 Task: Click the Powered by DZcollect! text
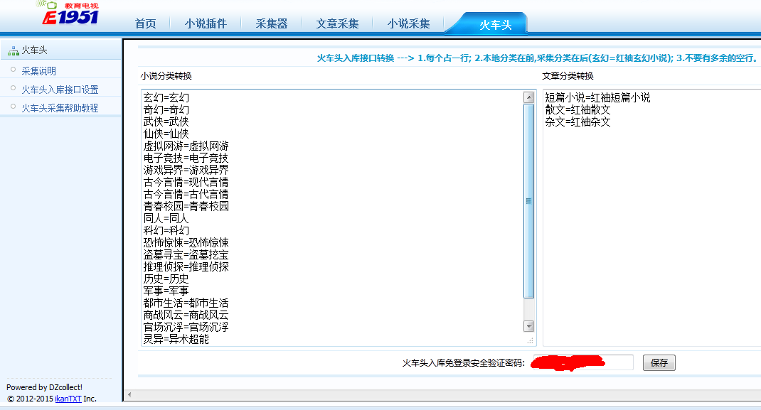pos(44,387)
